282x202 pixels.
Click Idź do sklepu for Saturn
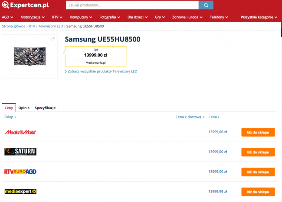[258, 152]
